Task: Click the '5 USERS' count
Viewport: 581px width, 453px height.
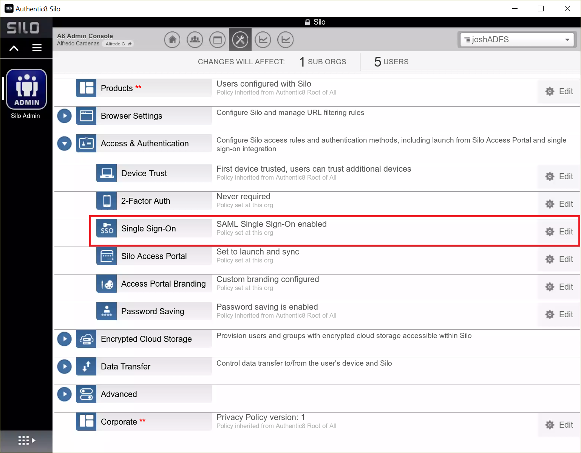Action: [391, 62]
